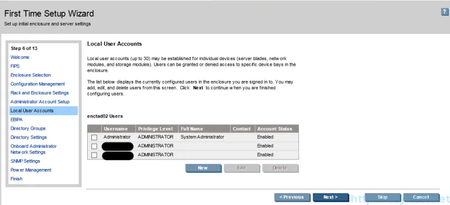Sort by the Username column header
This screenshot has width=450, height=205.
(115, 129)
